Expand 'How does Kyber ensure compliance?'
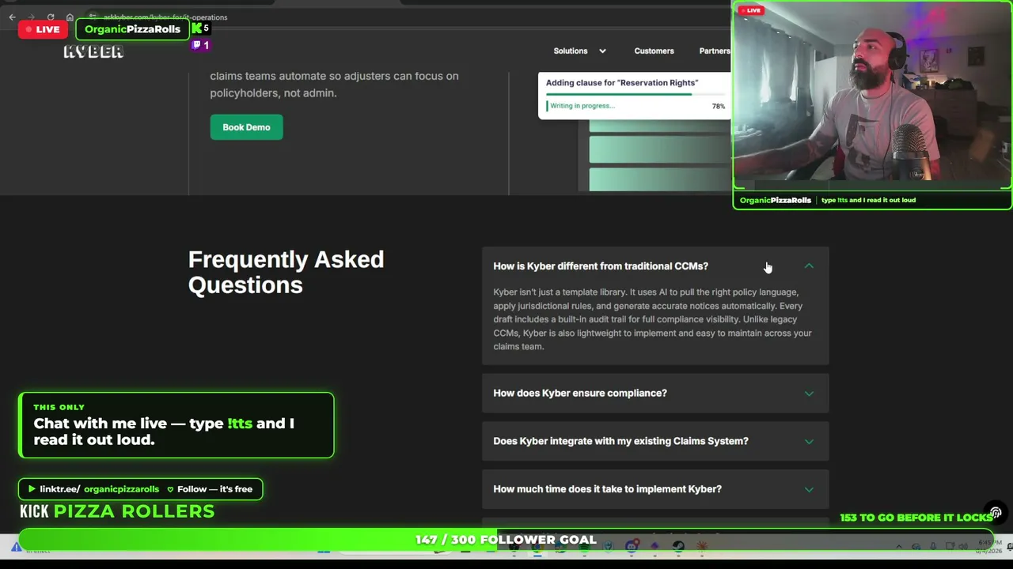The image size is (1013, 569). click(x=655, y=393)
